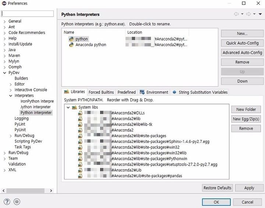
Task: Select the Validation preferences item
Action: point(17,164)
